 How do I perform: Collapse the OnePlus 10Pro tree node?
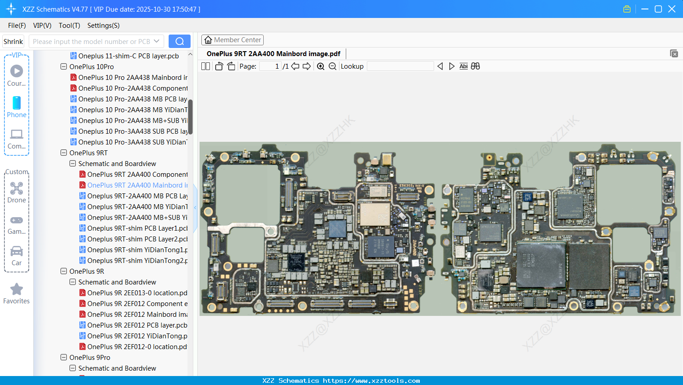tap(63, 66)
